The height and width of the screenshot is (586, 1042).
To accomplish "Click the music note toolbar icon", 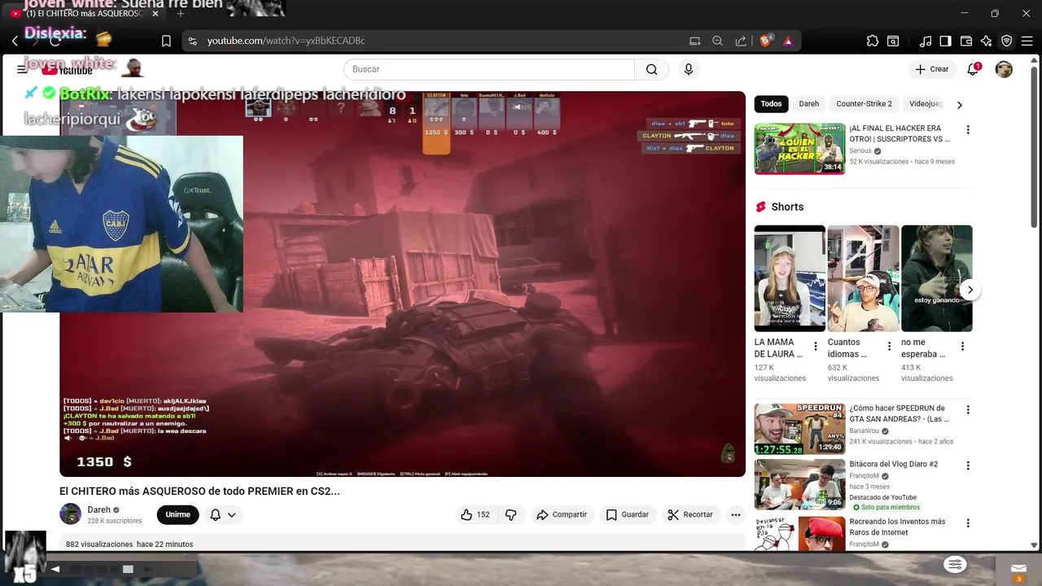I will [x=926, y=41].
